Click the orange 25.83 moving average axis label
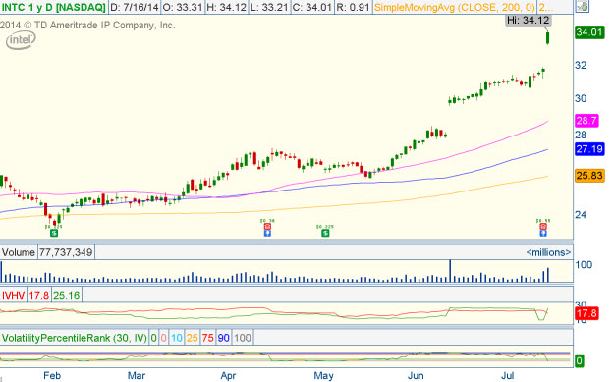 [589, 176]
